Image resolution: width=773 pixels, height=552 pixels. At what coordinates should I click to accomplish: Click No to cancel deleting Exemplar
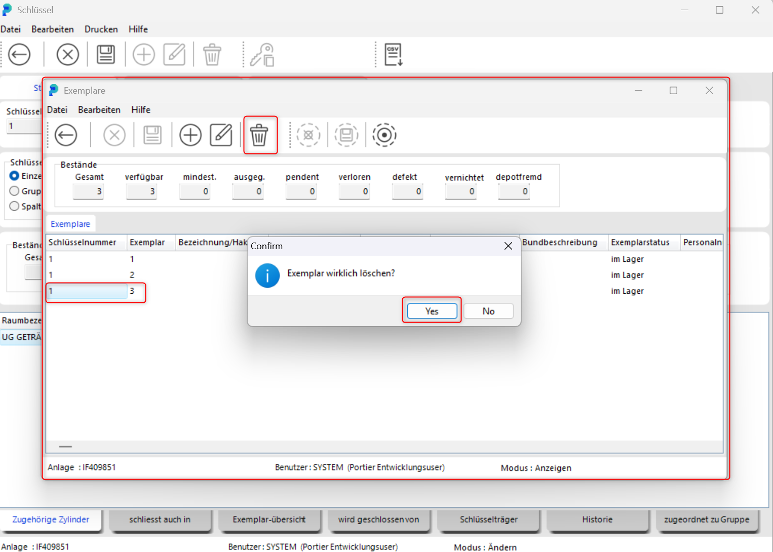pyautogui.click(x=488, y=311)
